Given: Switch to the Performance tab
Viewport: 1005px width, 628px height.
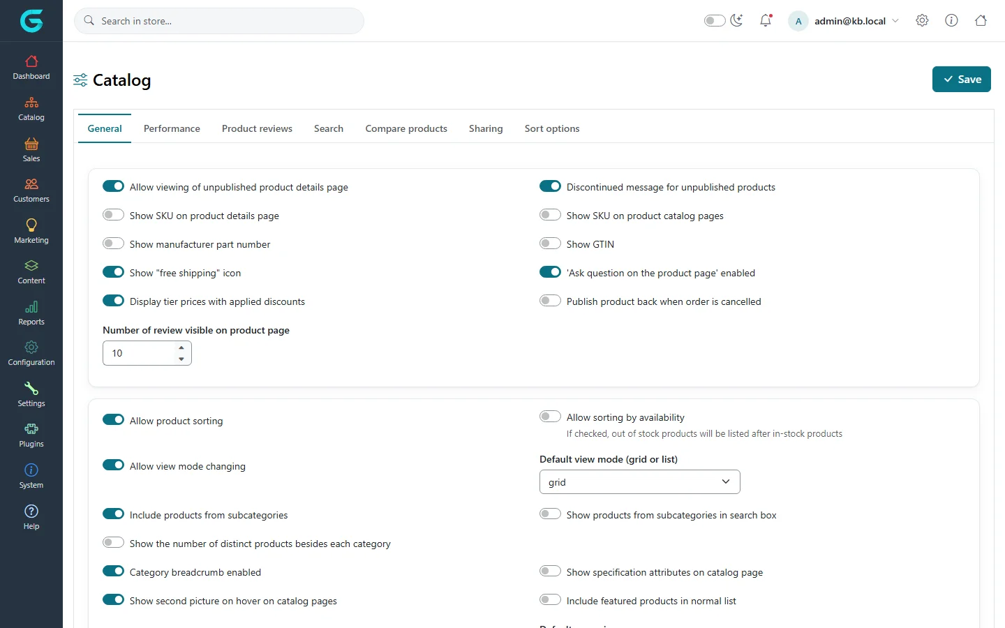Looking at the screenshot, I should pyautogui.click(x=172, y=128).
